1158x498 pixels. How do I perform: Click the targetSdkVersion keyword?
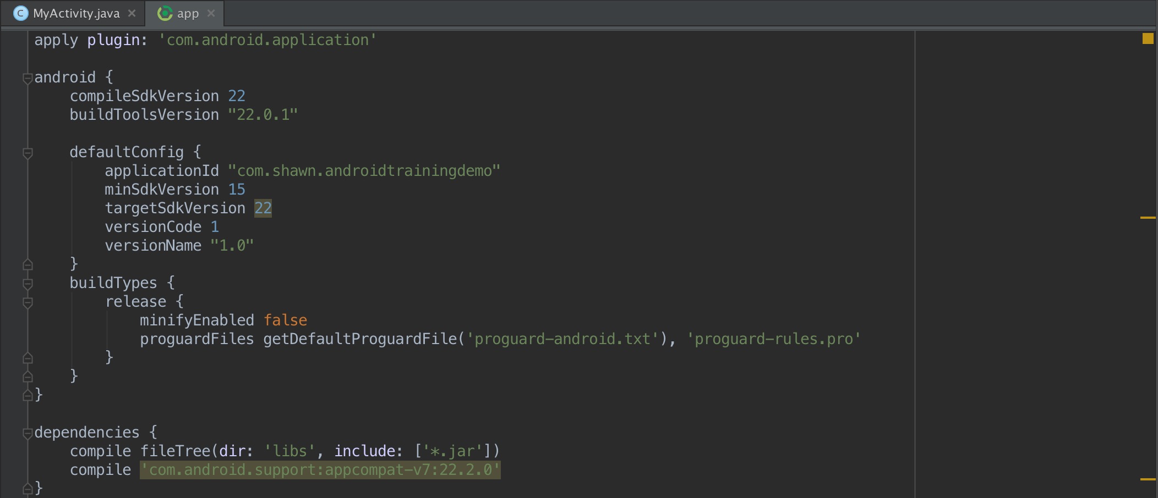[x=175, y=208]
